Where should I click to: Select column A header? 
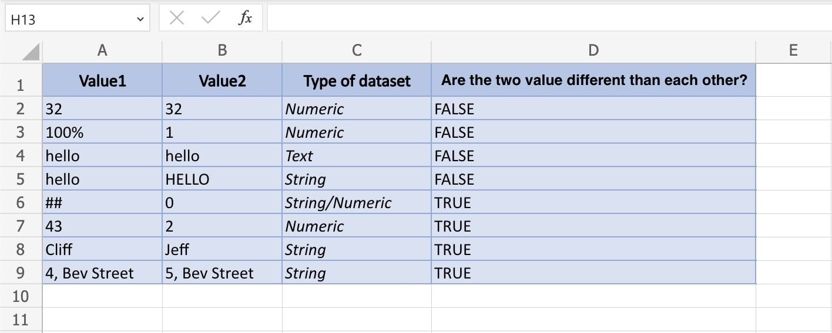click(x=102, y=51)
